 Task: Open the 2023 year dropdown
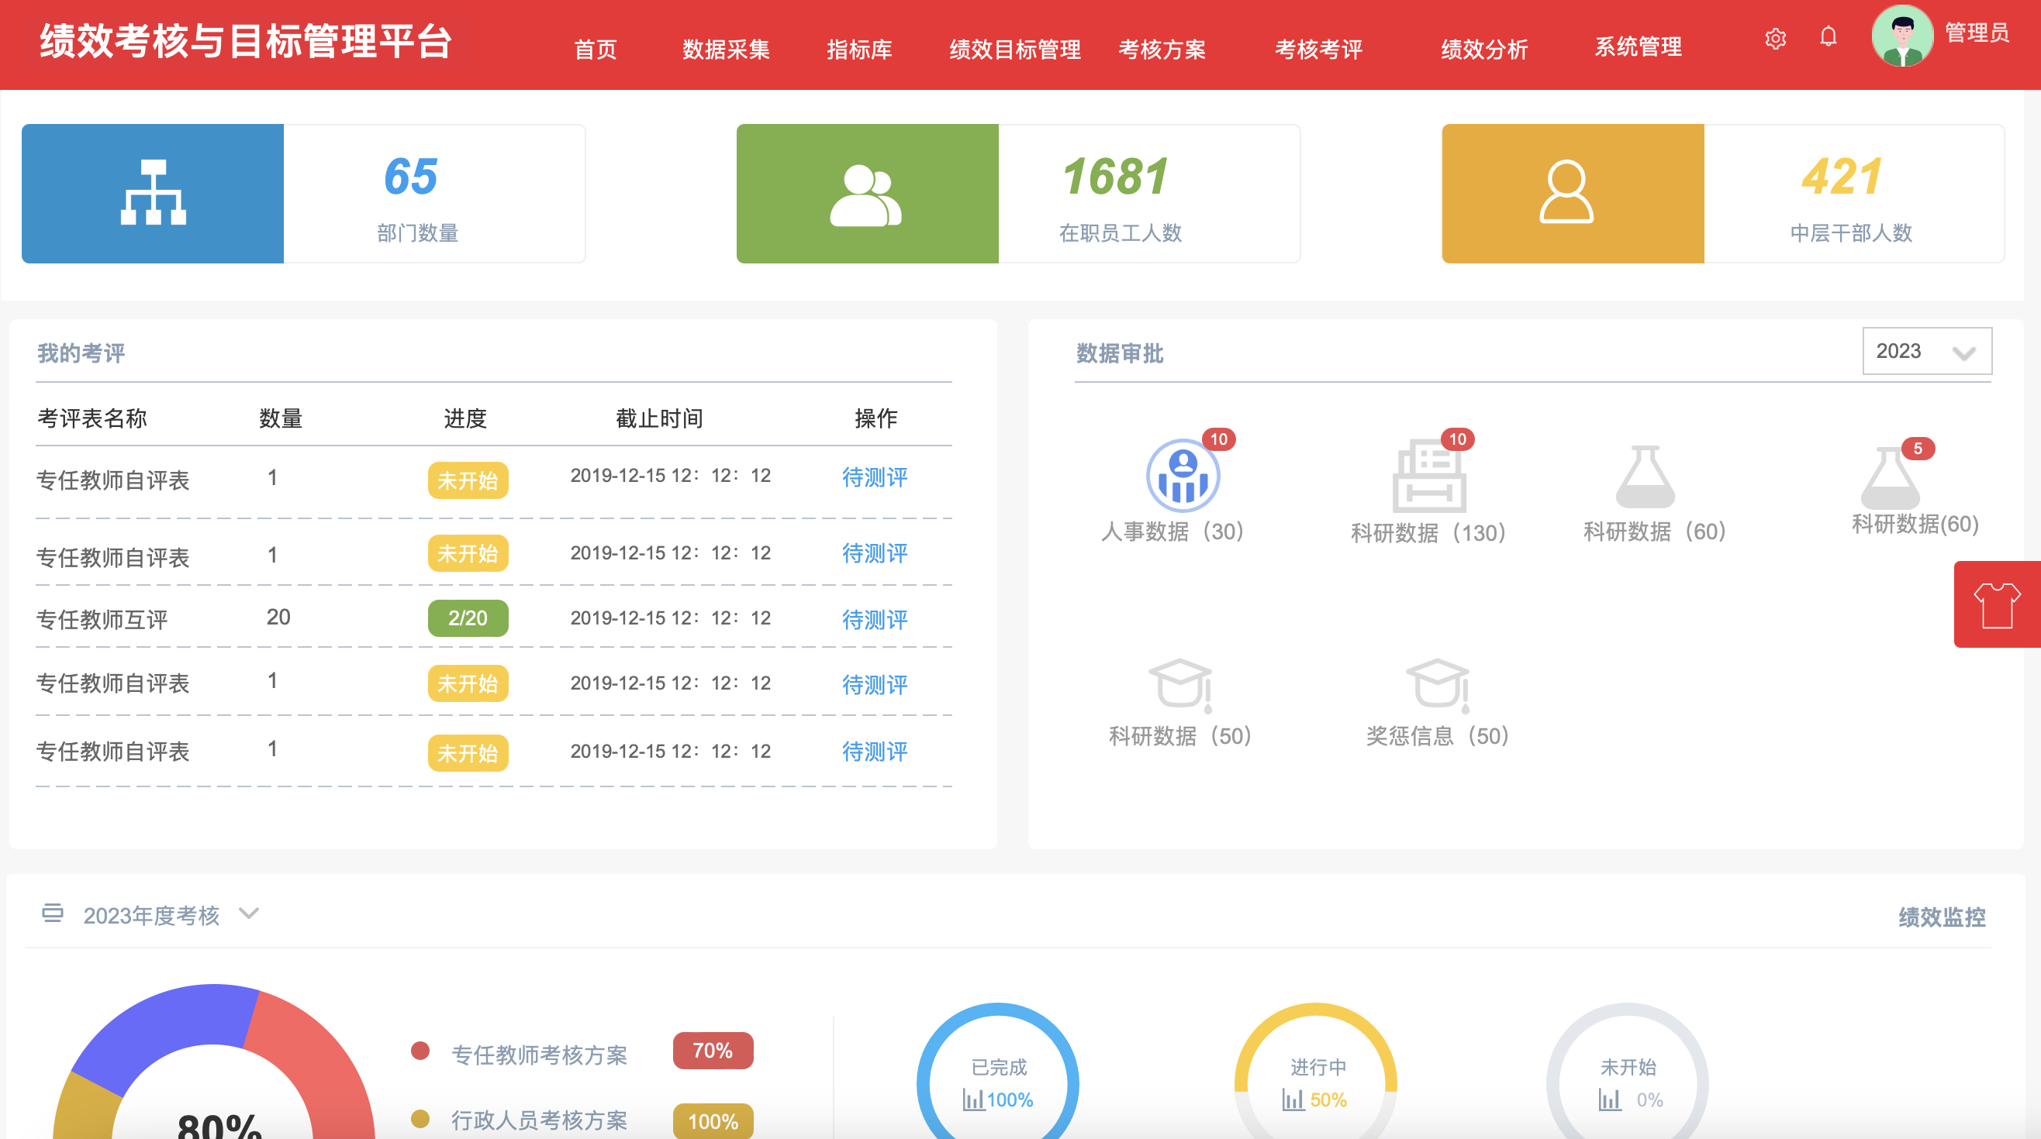tap(1926, 352)
